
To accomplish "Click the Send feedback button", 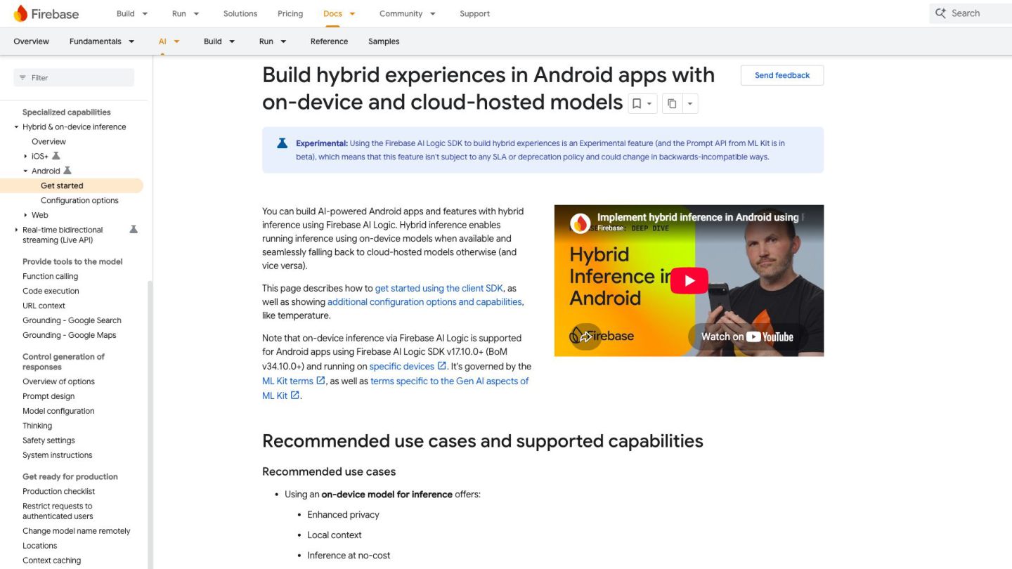I will click(x=782, y=75).
